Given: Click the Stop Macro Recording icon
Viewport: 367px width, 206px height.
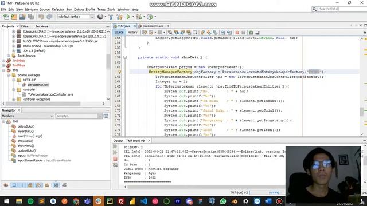Looking at the screenshot, I should point(243,33).
